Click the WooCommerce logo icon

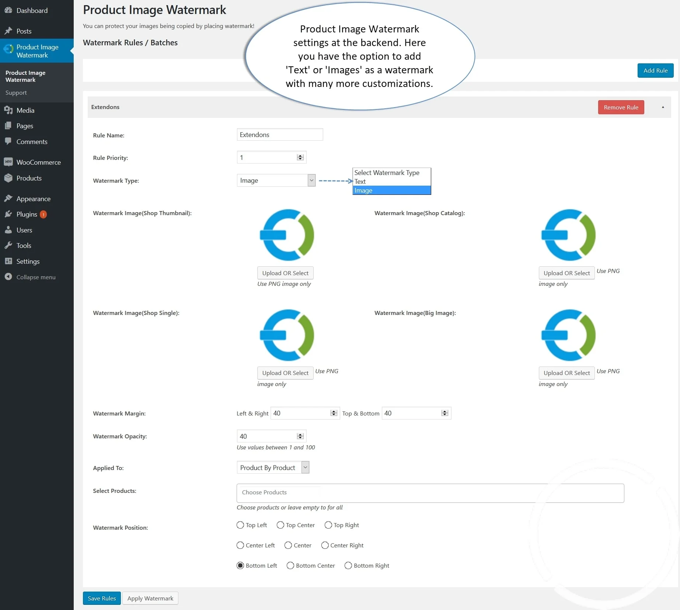(8, 162)
